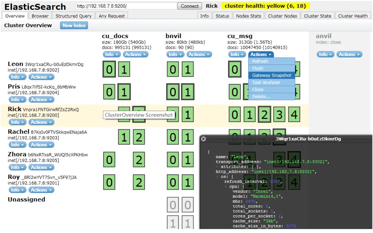Open Cluster State
Screen dimensions: 373x233
[317, 16]
